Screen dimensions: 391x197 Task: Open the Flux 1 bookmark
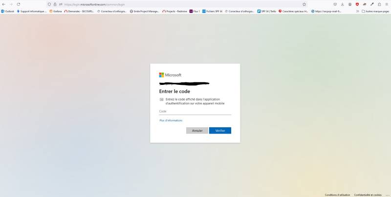pos(195,11)
